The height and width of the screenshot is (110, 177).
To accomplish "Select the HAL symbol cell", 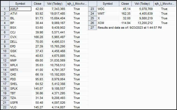I will coord(20,56).
